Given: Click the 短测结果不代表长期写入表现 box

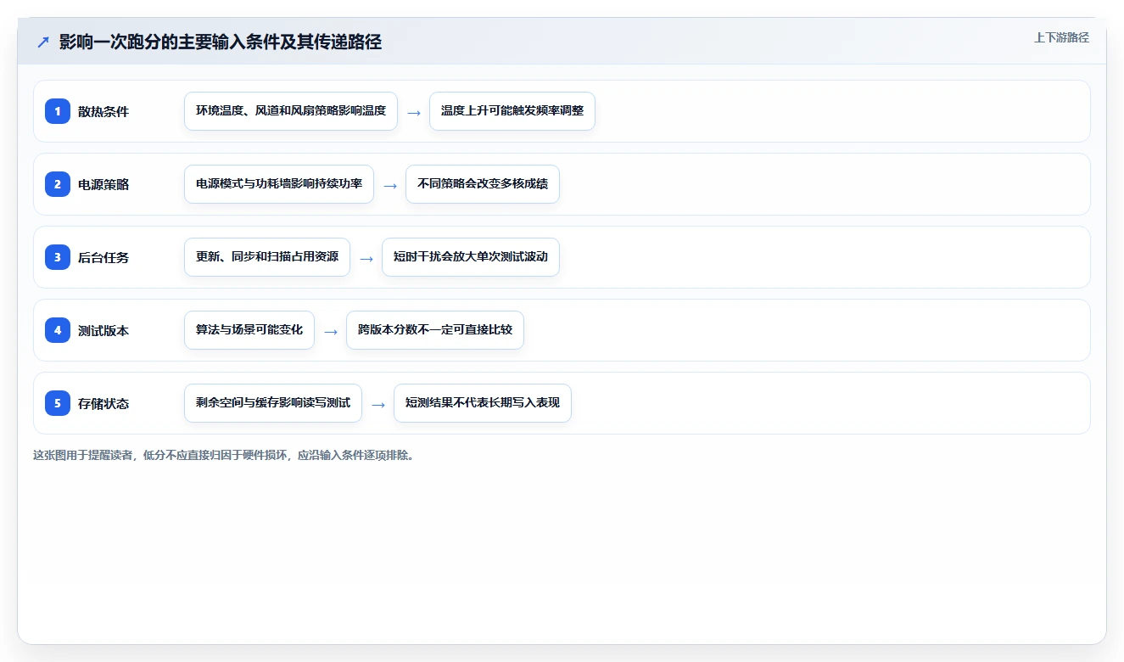Looking at the screenshot, I should coord(483,403).
